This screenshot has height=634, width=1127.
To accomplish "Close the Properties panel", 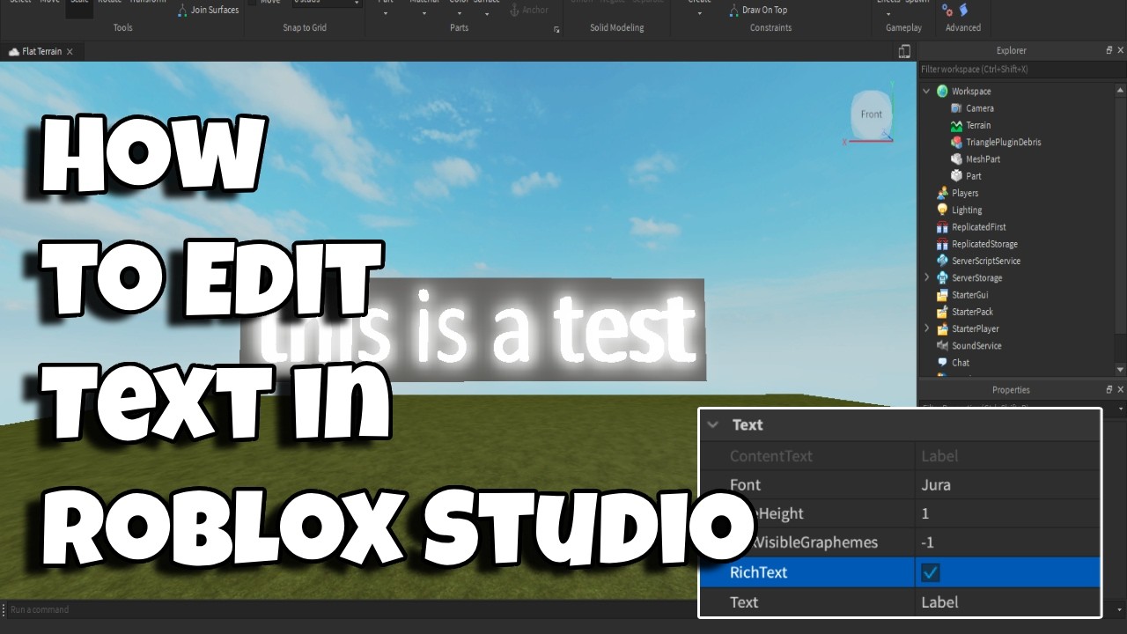I will click(1120, 389).
